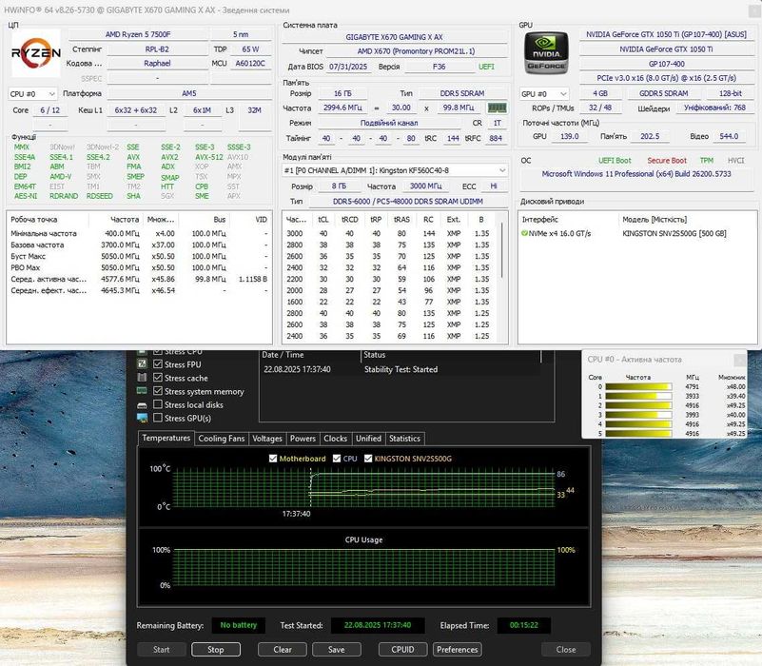Click the green NVMe drive status icon
Image resolution: width=762 pixels, height=666 pixels.
(x=524, y=233)
